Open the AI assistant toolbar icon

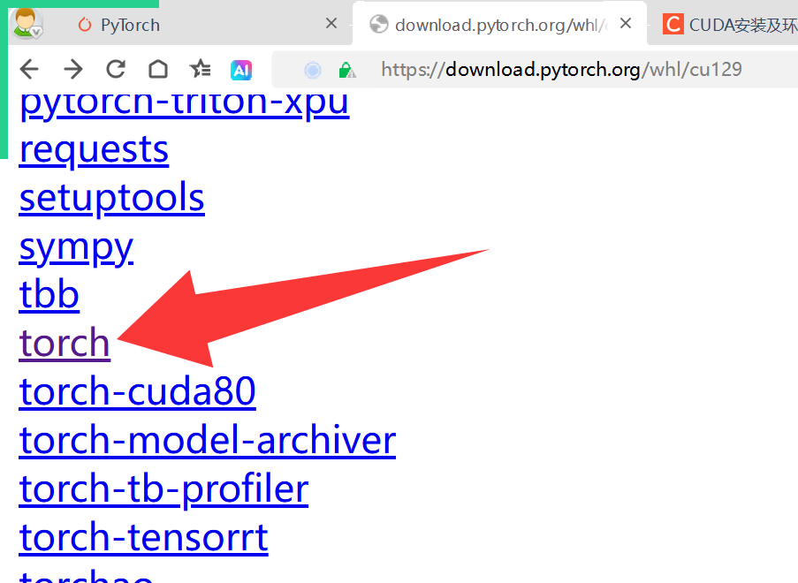(x=241, y=70)
